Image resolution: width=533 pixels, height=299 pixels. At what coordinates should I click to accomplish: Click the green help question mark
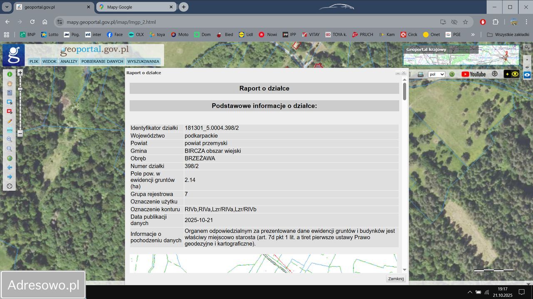pyautogui.click(x=452, y=74)
